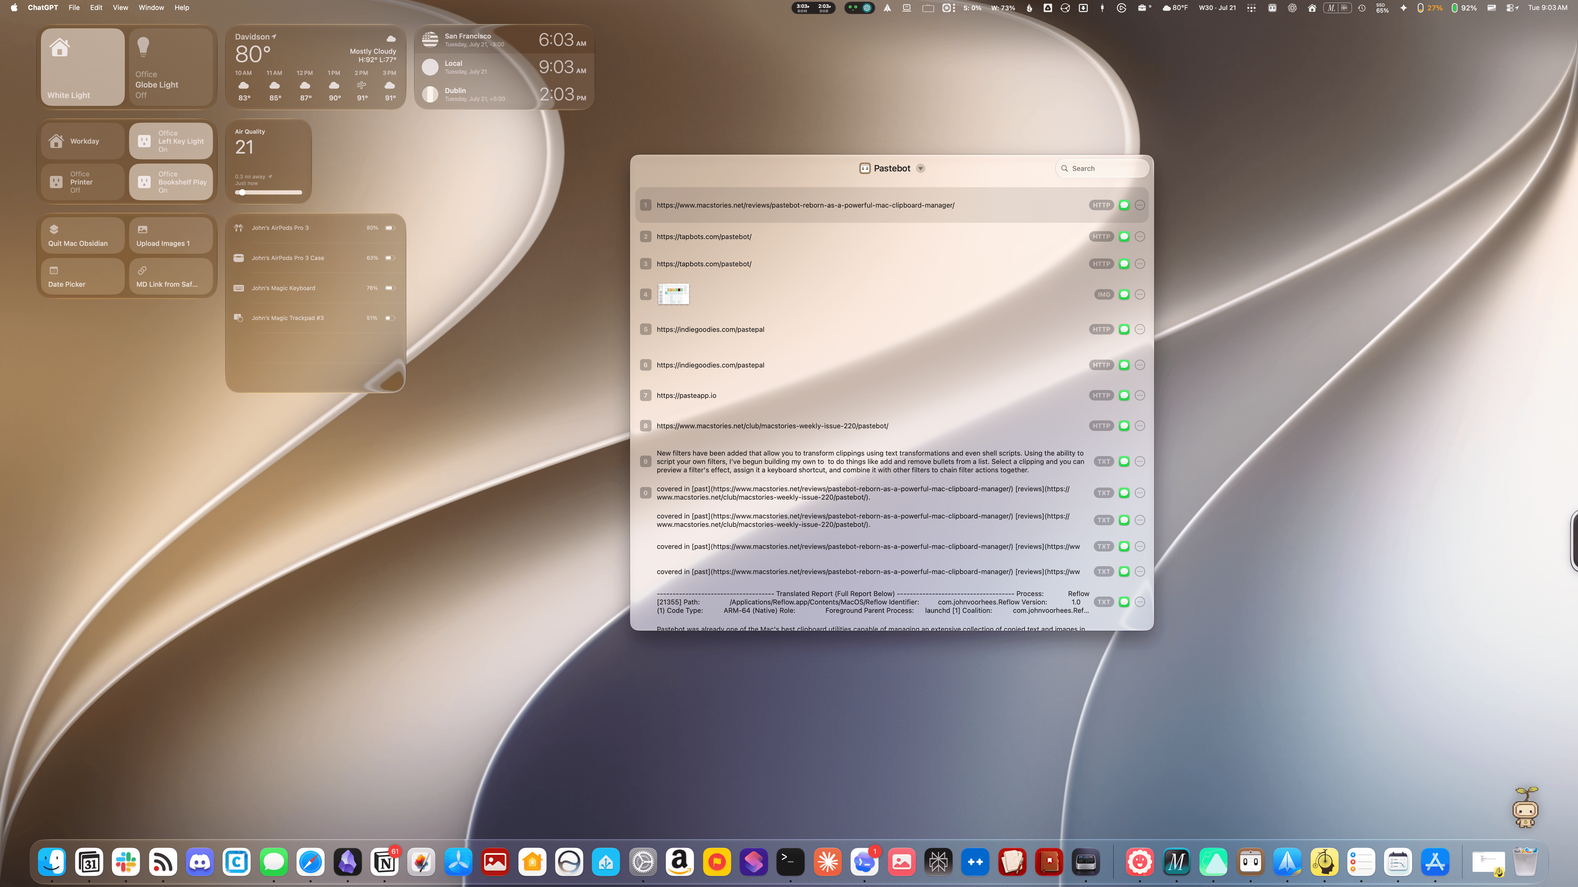Open App Store from the Dock

coord(1435,862)
